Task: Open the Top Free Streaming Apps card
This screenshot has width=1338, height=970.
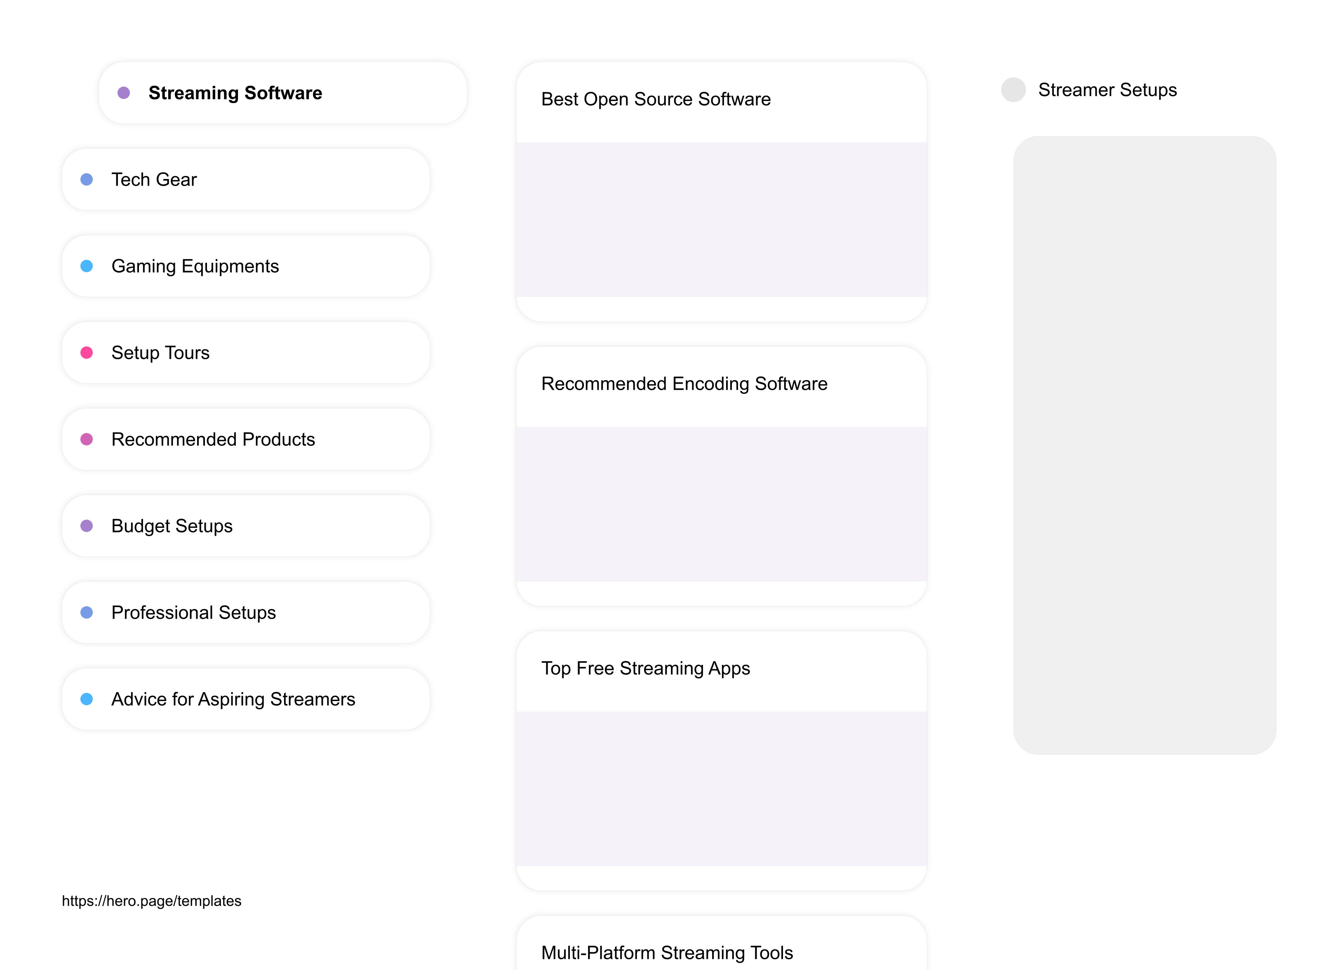Action: [646, 668]
